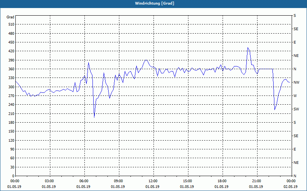Click the 210 axis tick label
Image resolution: width=307 pixels, height=191 pixels.
[x=12, y=113]
